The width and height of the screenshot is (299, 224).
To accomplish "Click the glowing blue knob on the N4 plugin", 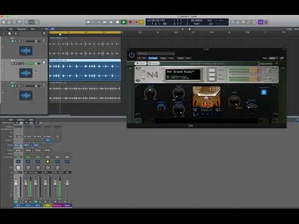I will coord(161,107).
